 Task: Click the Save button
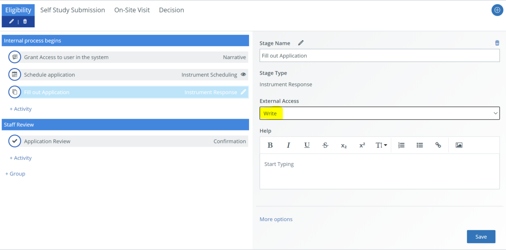coord(481,236)
